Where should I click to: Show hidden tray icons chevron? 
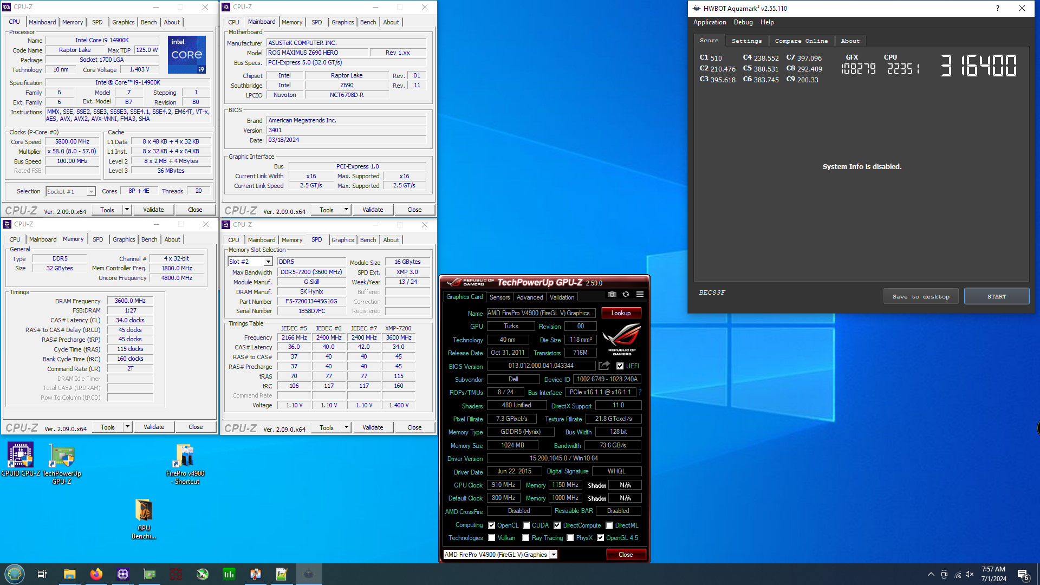[x=931, y=574]
